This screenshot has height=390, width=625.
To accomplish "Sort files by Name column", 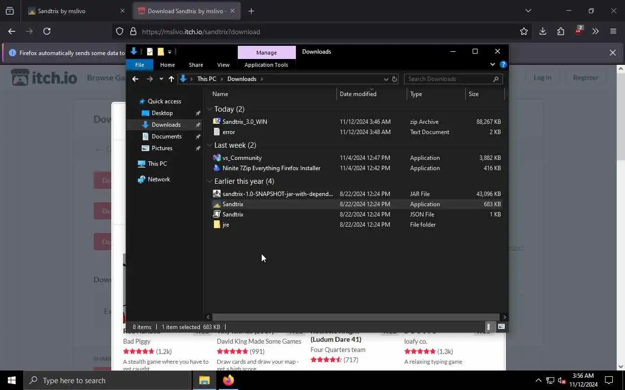I will coord(272,94).
